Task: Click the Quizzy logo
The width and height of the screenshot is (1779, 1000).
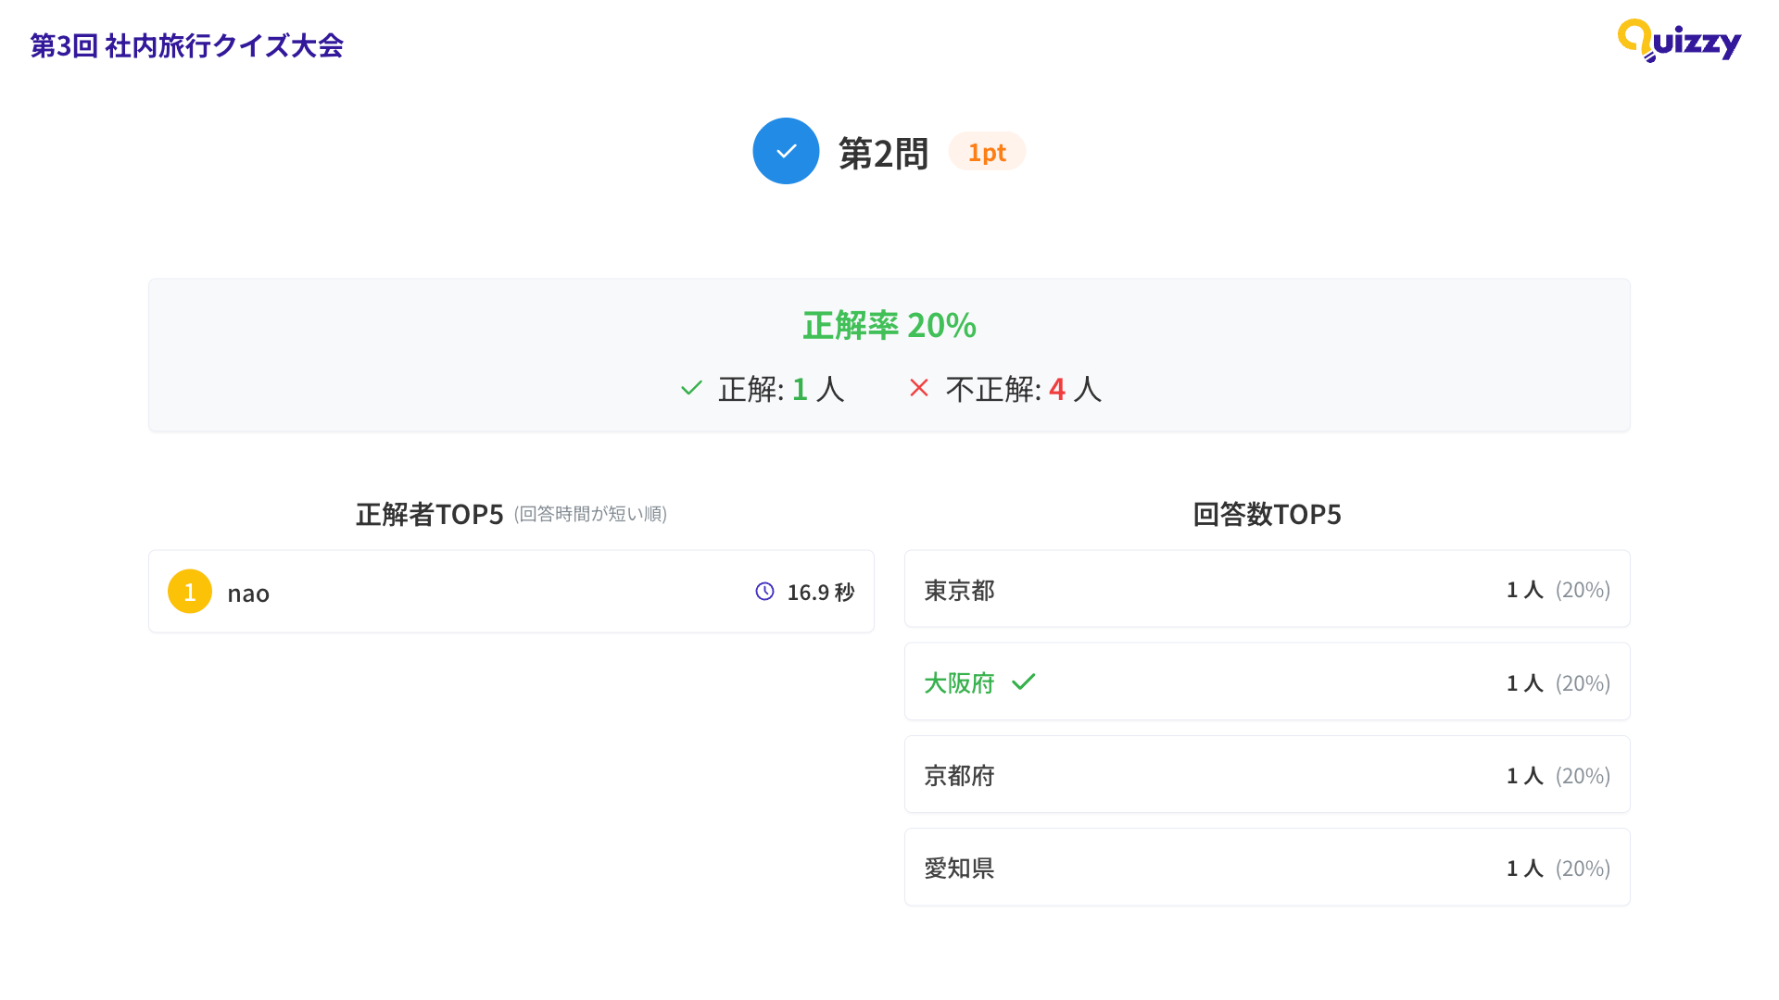Action: pos(1679,42)
